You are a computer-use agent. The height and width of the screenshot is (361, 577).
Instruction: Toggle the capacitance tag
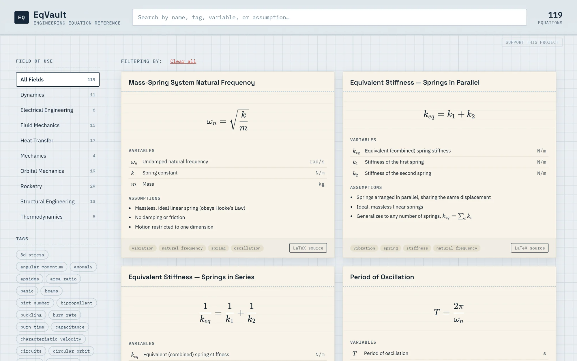[70, 327]
